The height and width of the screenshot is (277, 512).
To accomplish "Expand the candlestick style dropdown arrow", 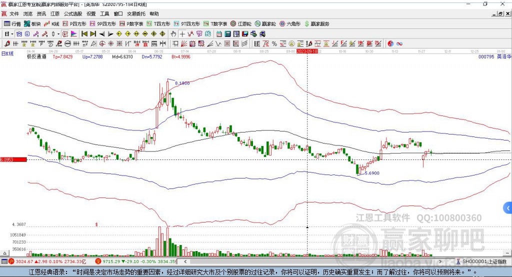I will point(59,34).
